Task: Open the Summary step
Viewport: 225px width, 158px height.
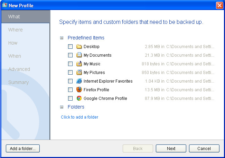Action: click(18, 82)
